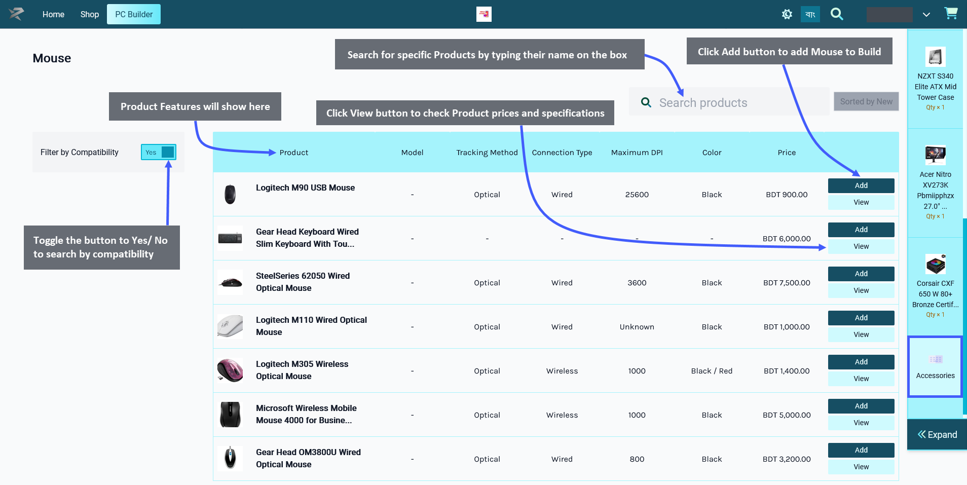Go to the Home menu item
The height and width of the screenshot is (485, 967).
click(53, 14)
